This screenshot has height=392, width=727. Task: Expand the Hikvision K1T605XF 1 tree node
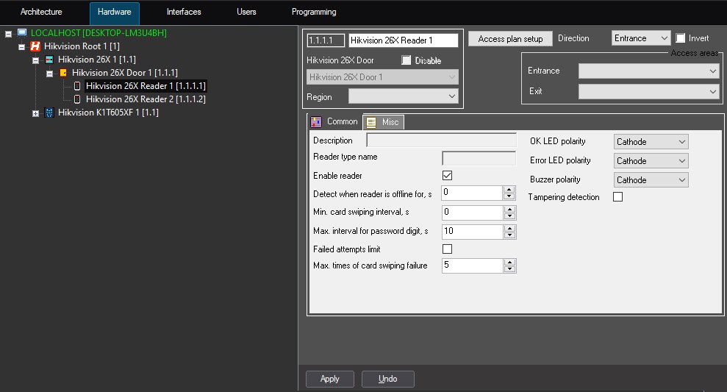coord(35,113)
